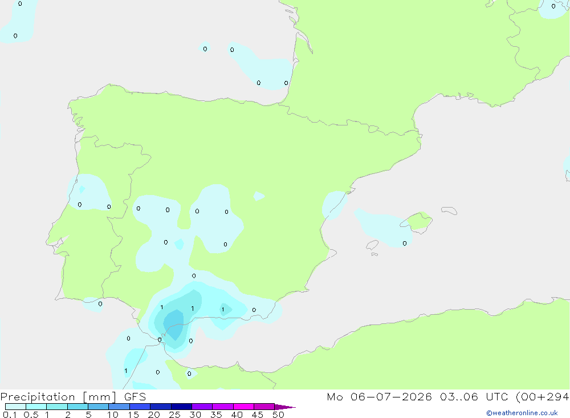The image size is (570, 418).
Task: Click the "GFS" model label
Action: click(x=135, y=397)
